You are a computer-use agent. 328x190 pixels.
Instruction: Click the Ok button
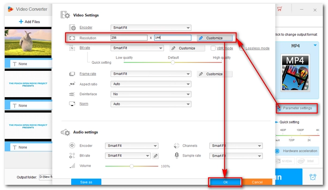pos(225,182)
